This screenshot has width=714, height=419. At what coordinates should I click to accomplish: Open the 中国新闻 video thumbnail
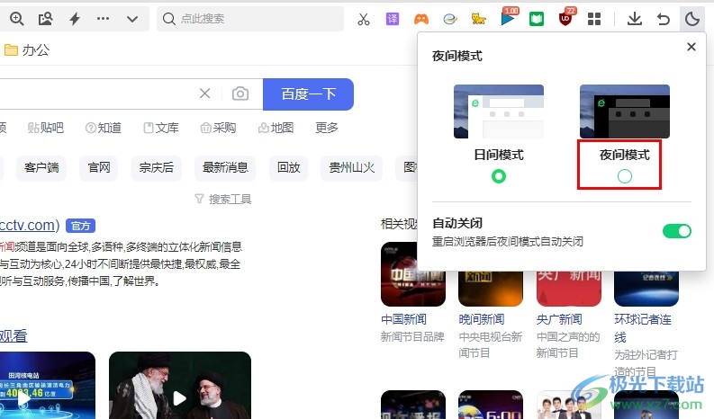(x=413, y=274)
